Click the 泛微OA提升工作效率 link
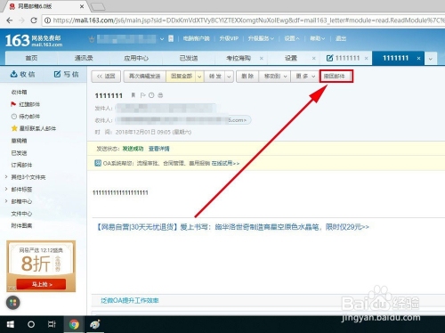The image size is (445, 333). (130, 300)
